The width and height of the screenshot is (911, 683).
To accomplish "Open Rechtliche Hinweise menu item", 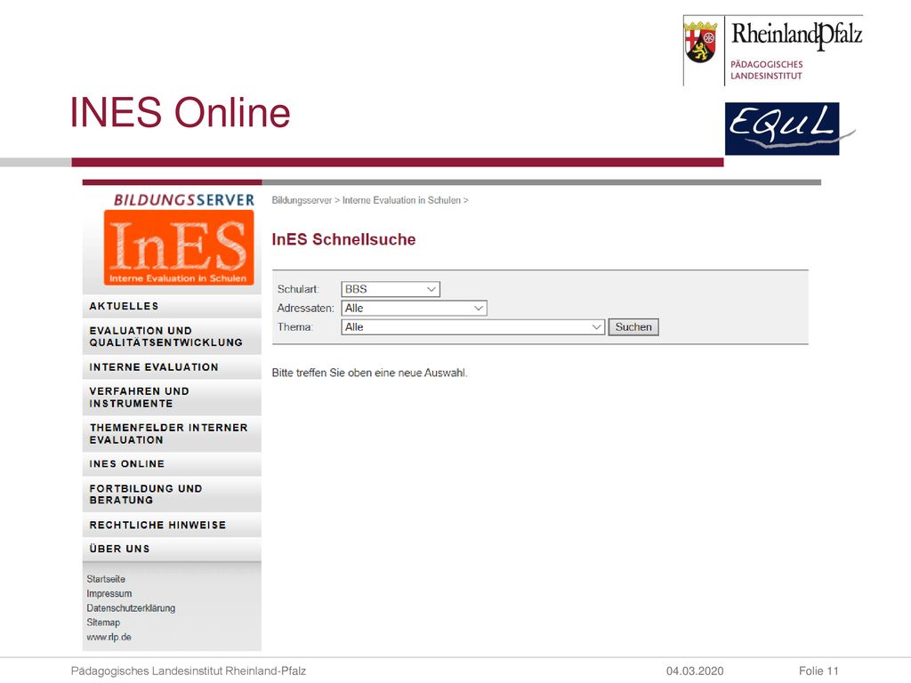I will [x=172, y=525].
